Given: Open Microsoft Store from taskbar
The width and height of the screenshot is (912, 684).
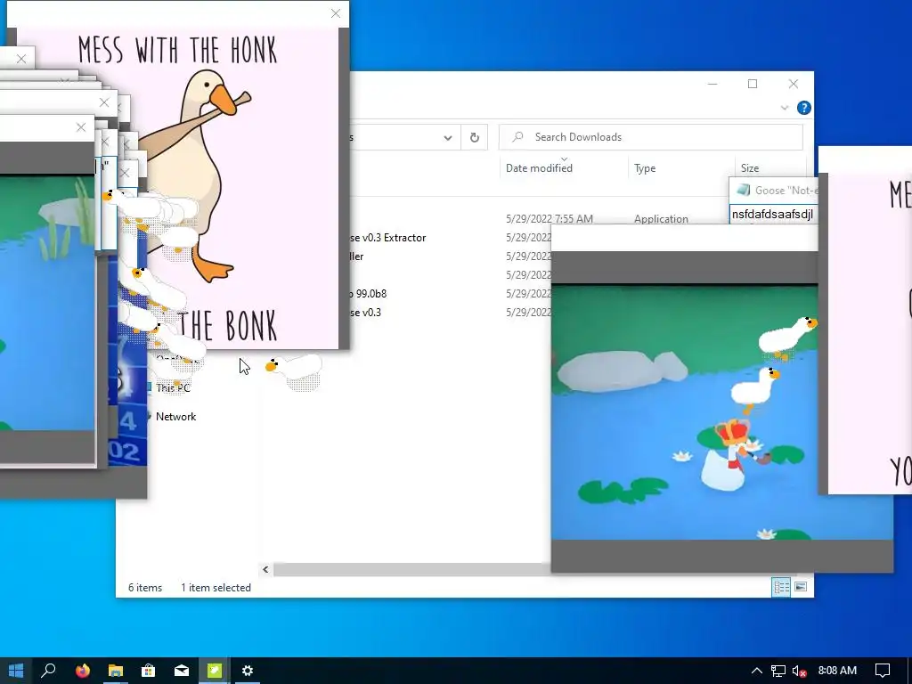Looking at the screenshot, I should coord(149,671).
